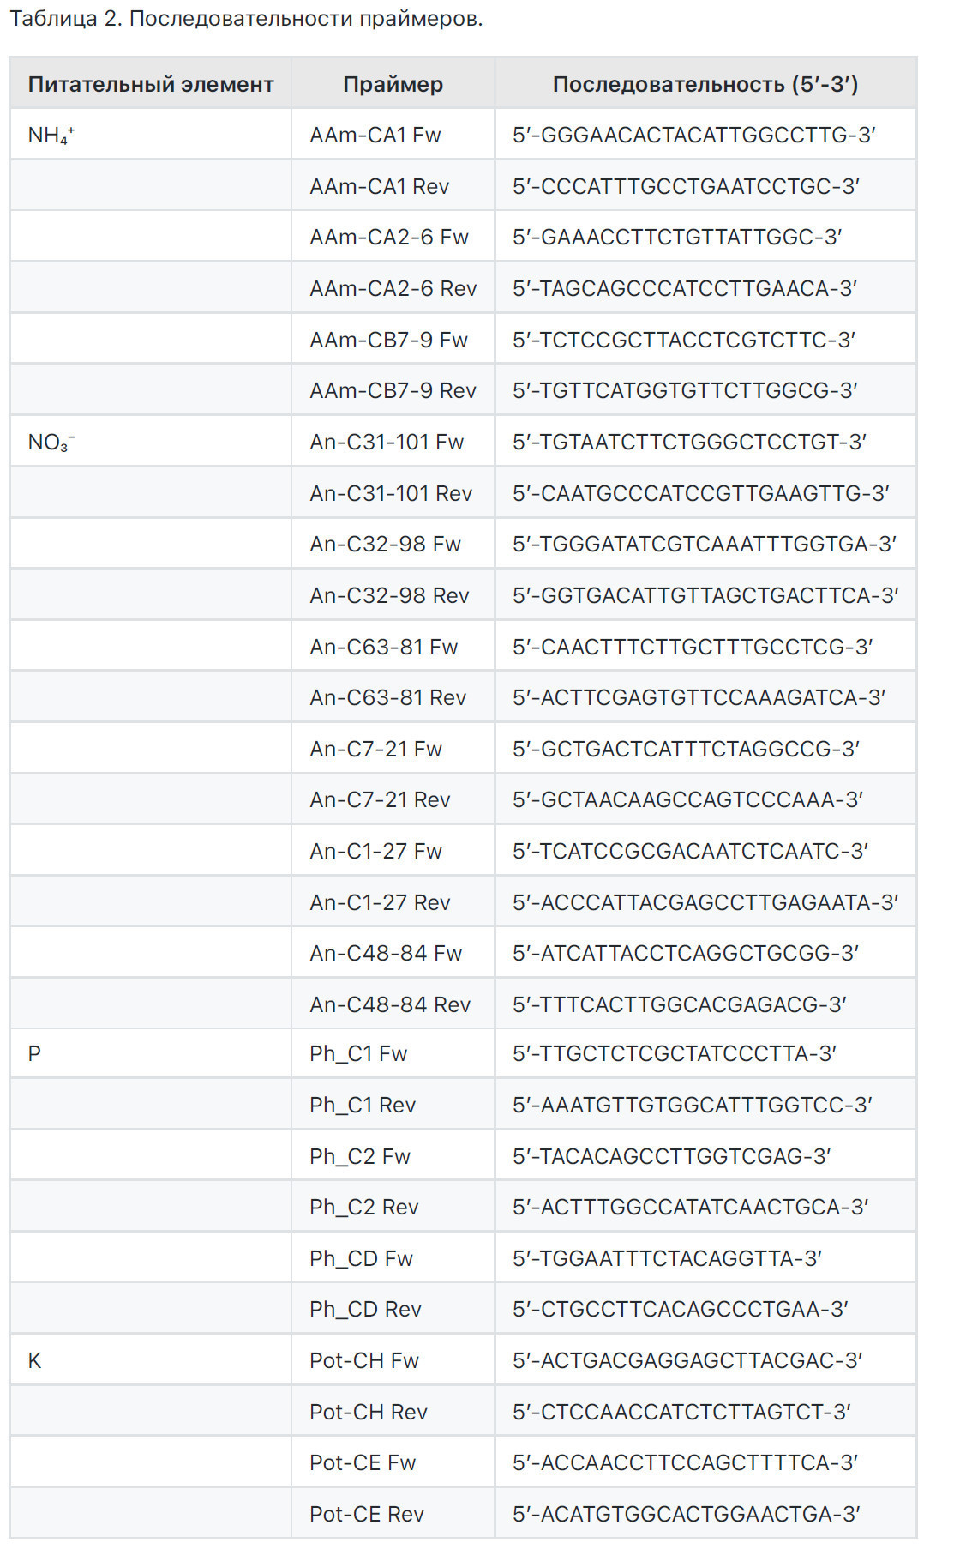Screen dimensions: 960x1549
Task: Click the "Питательный элемент" column header
Action: coord(151,84)
